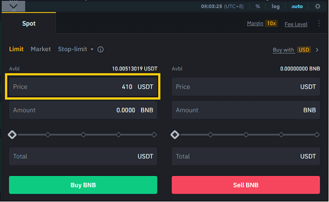This screenshot has width=329, height=202.
Task: Click the red Sell BNB button
Action: (x=246, y=185)
